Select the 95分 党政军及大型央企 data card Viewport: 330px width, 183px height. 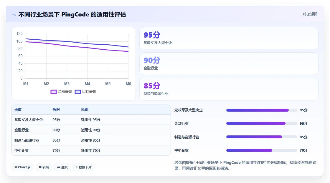[x=229, y=38]
